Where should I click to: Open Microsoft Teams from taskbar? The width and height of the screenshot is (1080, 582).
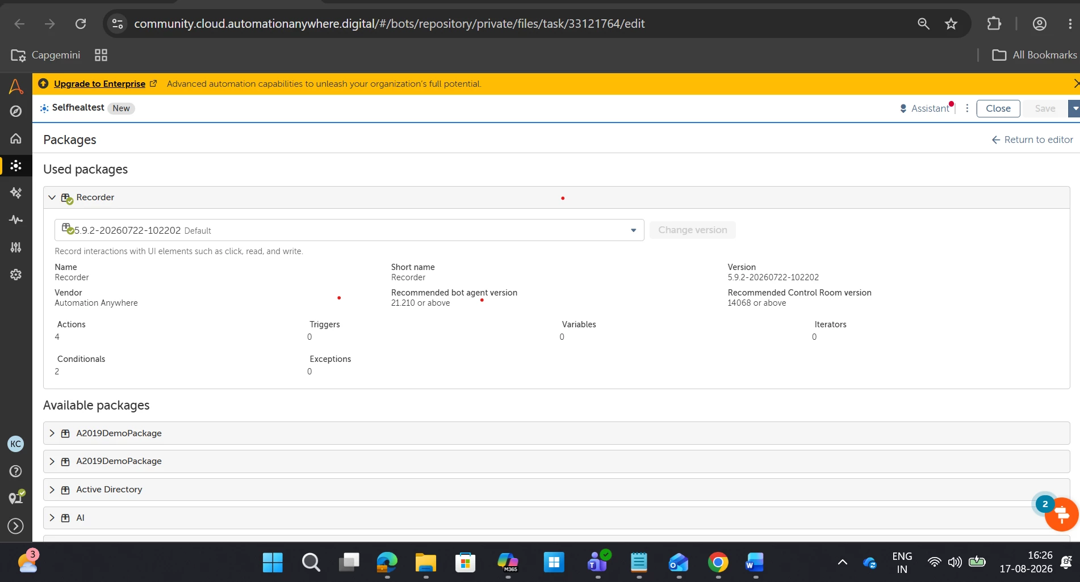tap(598, 563)
